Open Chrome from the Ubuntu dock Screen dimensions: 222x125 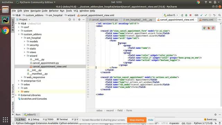6,31
